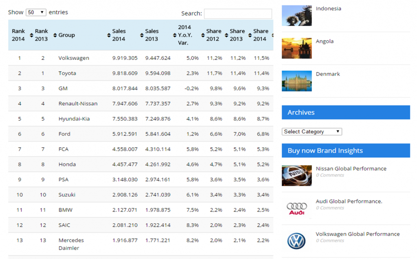Click the sales value 7.737.357
This screenshot has height=259, width=417.
pos(158,104)
